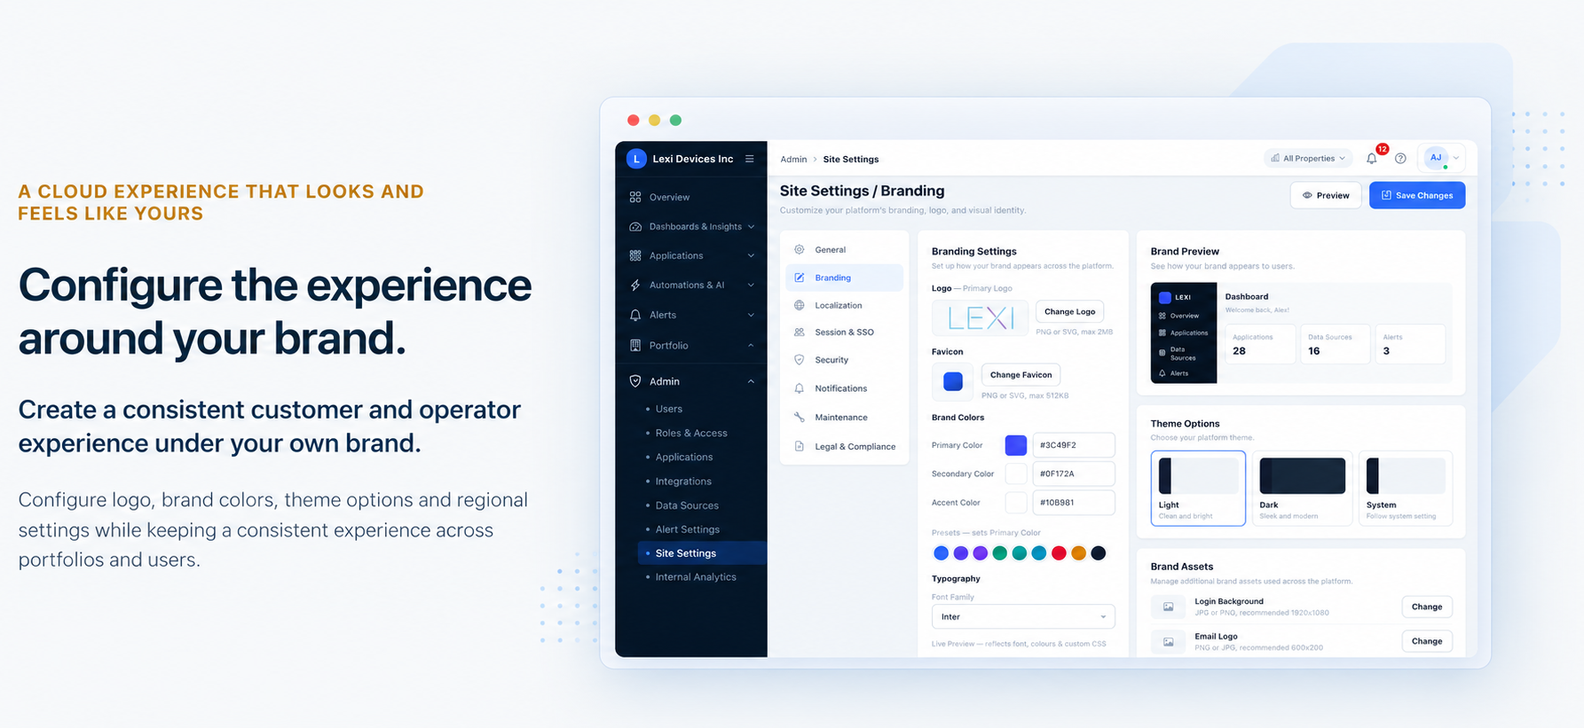
Task: Click the Primary Color swatch
Action: point(1016,445)
